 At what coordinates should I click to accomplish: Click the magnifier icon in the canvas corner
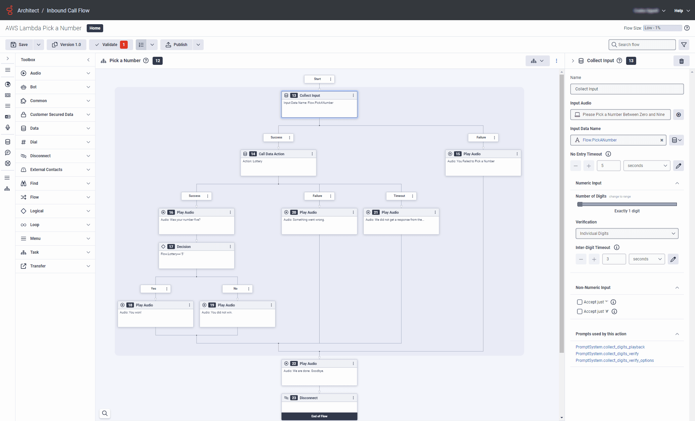[105, 413]
